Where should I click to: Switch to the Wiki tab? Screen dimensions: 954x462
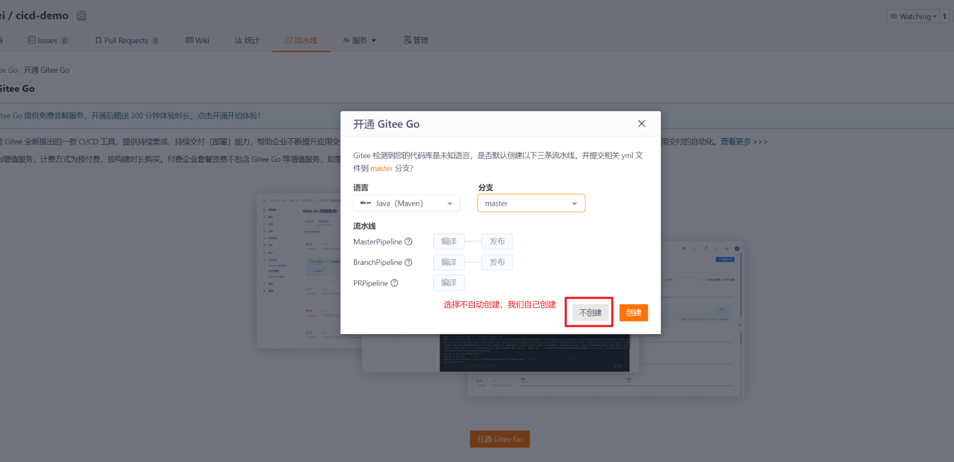point(197,41)
